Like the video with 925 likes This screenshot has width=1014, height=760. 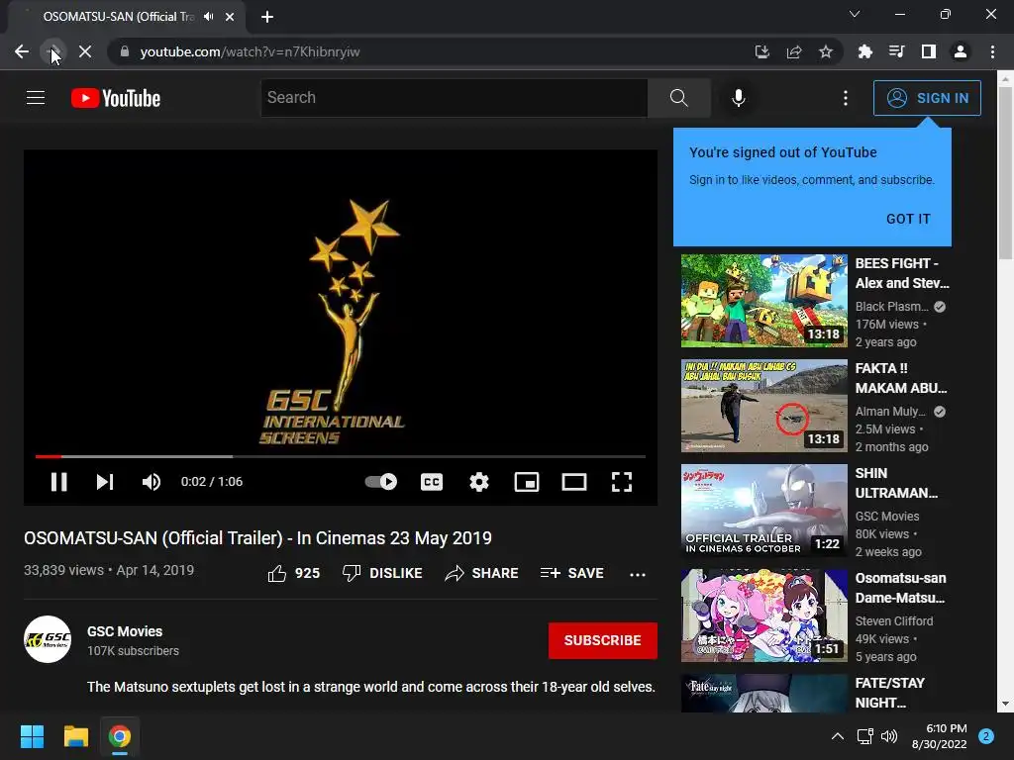click(293, 573)
